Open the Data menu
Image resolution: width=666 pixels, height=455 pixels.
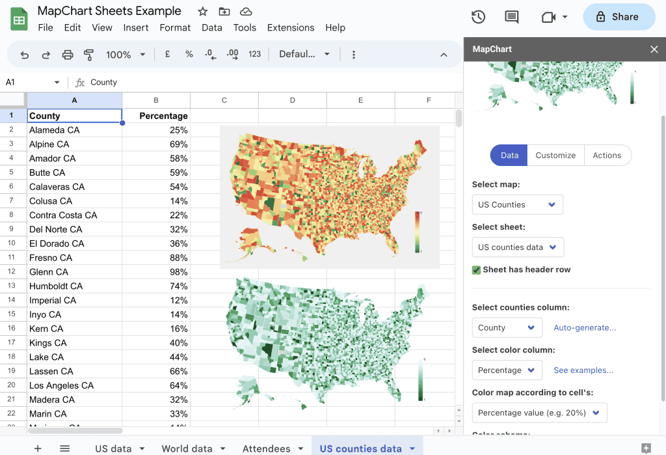211,27
